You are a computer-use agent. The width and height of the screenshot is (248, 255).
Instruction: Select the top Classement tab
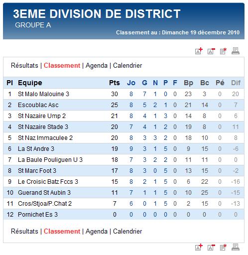click(x=62, y=65)
